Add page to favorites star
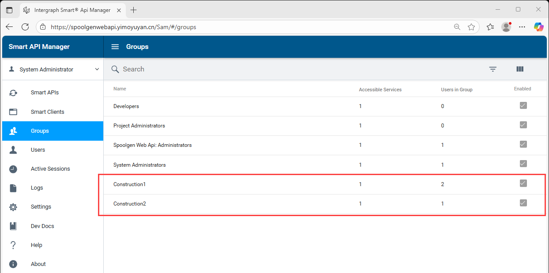Image resolution: width=549 pixels, height=273 pixels. pos(471,27)
